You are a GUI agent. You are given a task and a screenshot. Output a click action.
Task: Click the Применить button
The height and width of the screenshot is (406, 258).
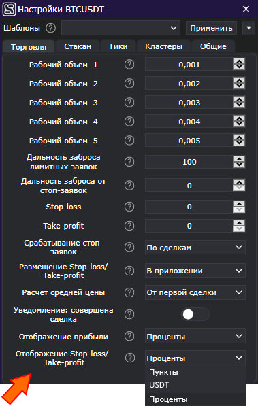click(x=211, y=28)
